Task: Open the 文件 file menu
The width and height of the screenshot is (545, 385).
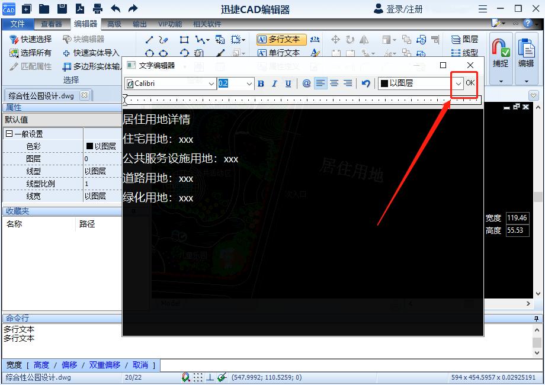Action: (17, 24)
